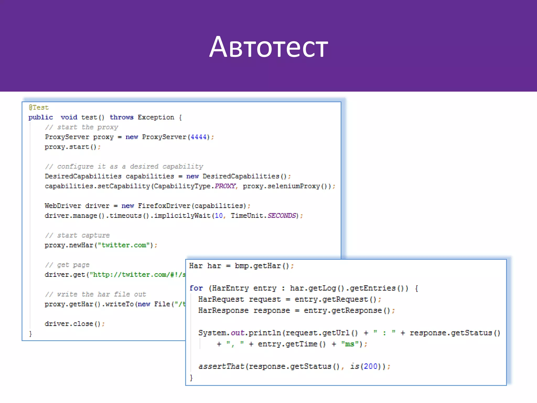Image resolution: width=537 pixels, height=403 pixels.
Task: Click the 'Har har = bmp.getHar()' line
Action: (x=241, y=266)
